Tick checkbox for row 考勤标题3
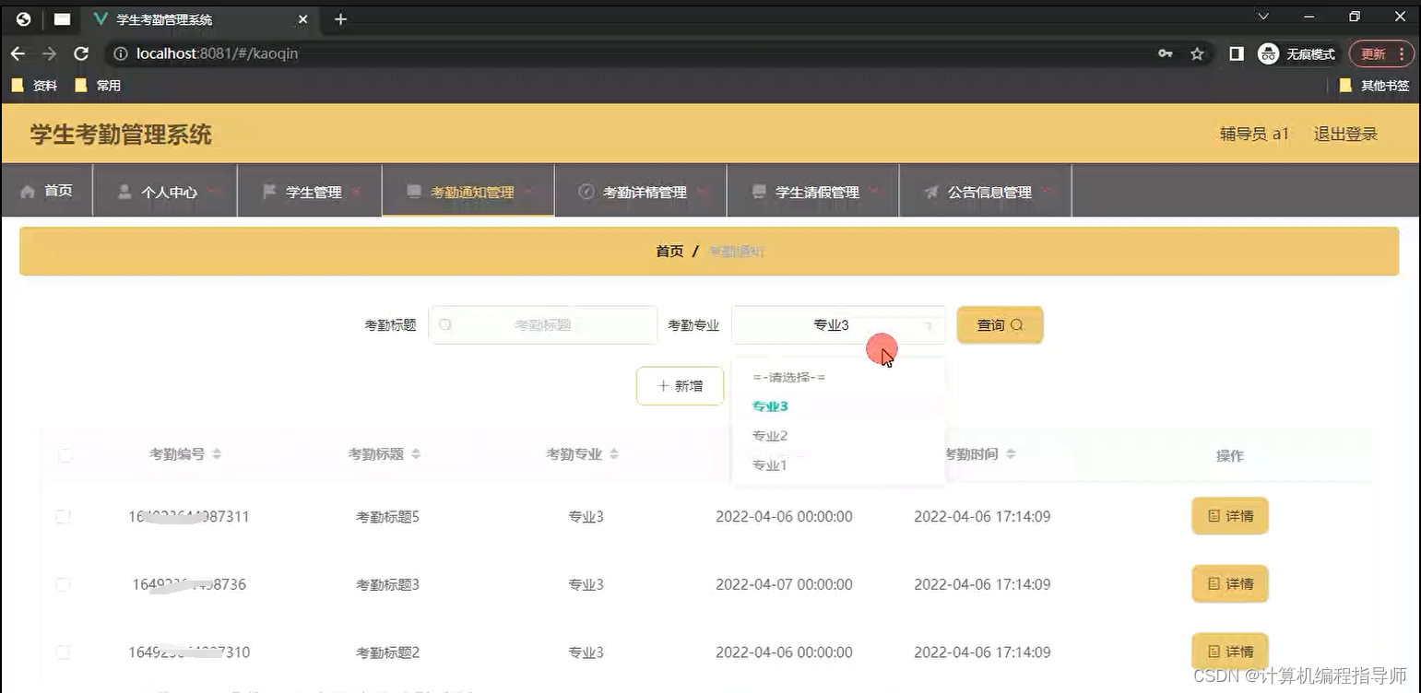The image size is (1421, 693). point(63,584)
